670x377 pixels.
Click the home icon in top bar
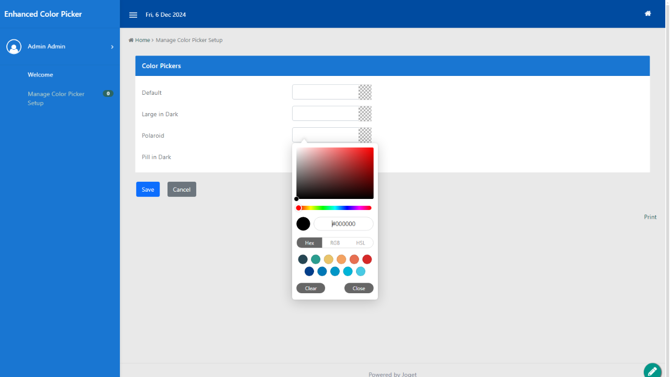[x=647, y=14]
